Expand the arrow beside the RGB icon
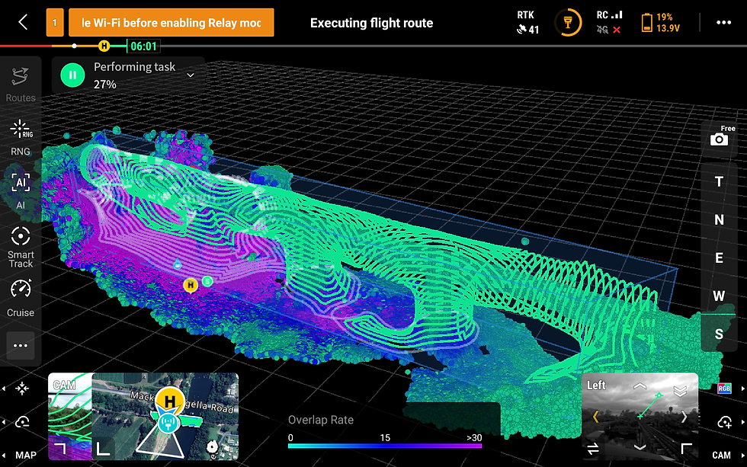This screenshot has height=467, width=747. 742,389
